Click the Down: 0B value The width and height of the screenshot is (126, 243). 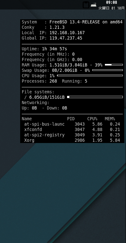pyautogui.click(x=57, y=108)
